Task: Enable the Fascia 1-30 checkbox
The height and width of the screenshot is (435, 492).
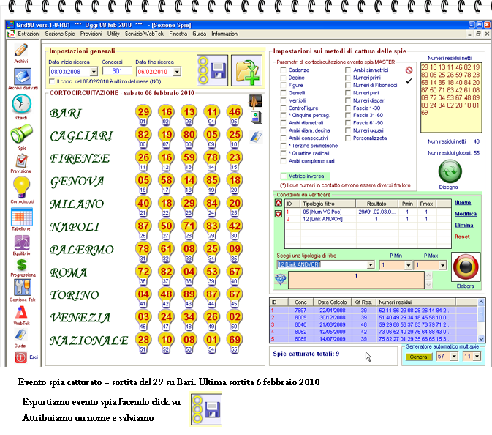Action: (x=348, y=108)
